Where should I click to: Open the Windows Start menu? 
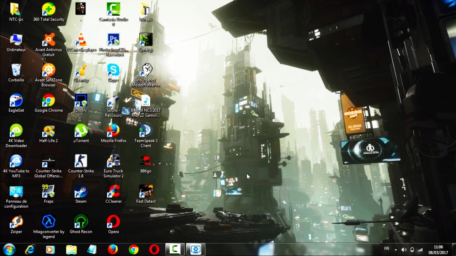9,249
